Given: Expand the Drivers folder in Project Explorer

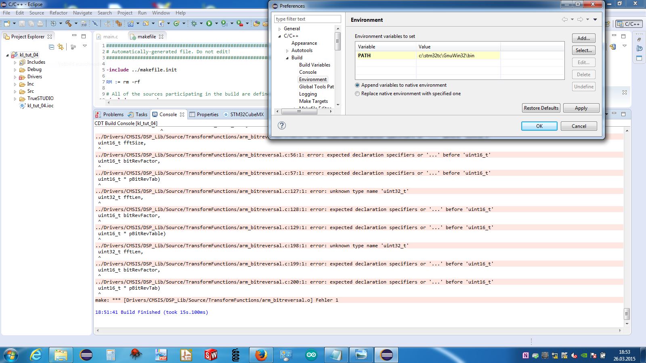Looking at the screenshot, I should click(x=15, y=77).
